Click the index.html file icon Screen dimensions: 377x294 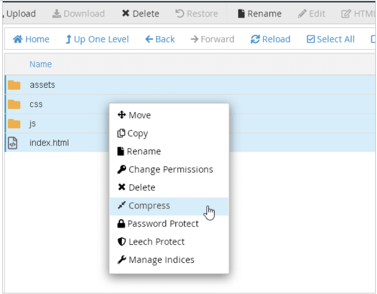pos(13,143)
